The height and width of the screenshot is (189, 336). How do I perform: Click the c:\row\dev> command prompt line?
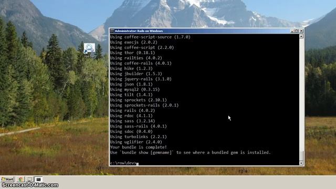124,163
